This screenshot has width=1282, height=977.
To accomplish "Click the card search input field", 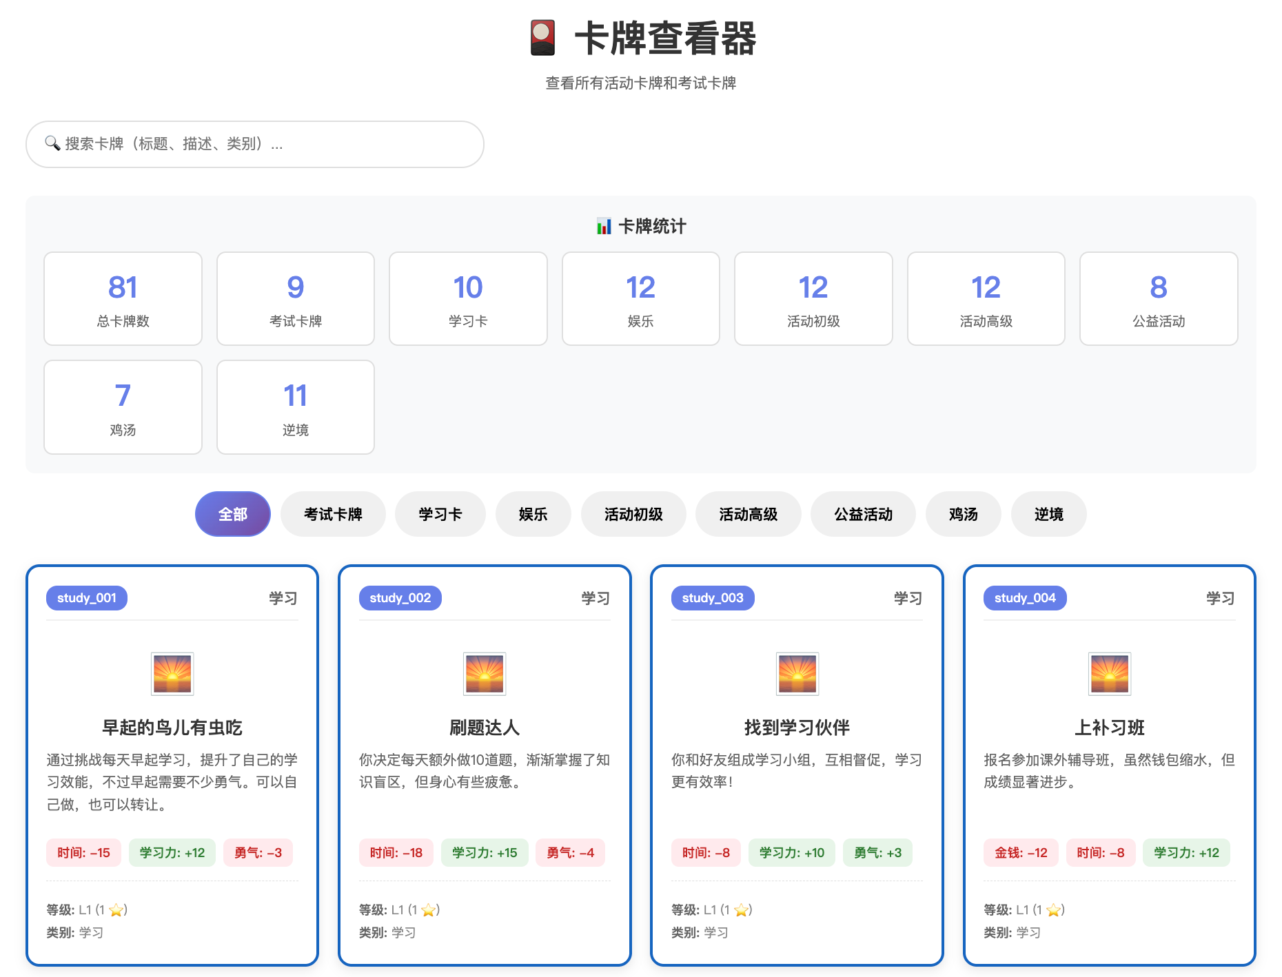I will pyautogui.click(x=255, y=144).
